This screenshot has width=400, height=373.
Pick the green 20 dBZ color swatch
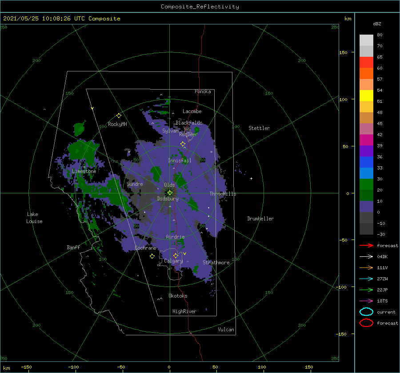click(366, 185)
